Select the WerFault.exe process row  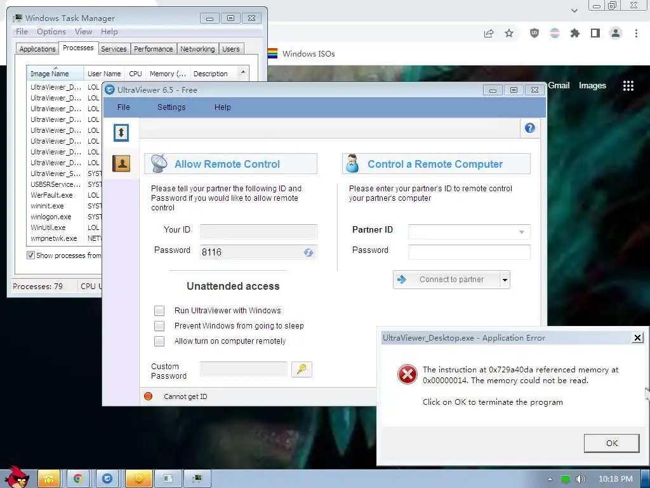(x=64, y=195)
